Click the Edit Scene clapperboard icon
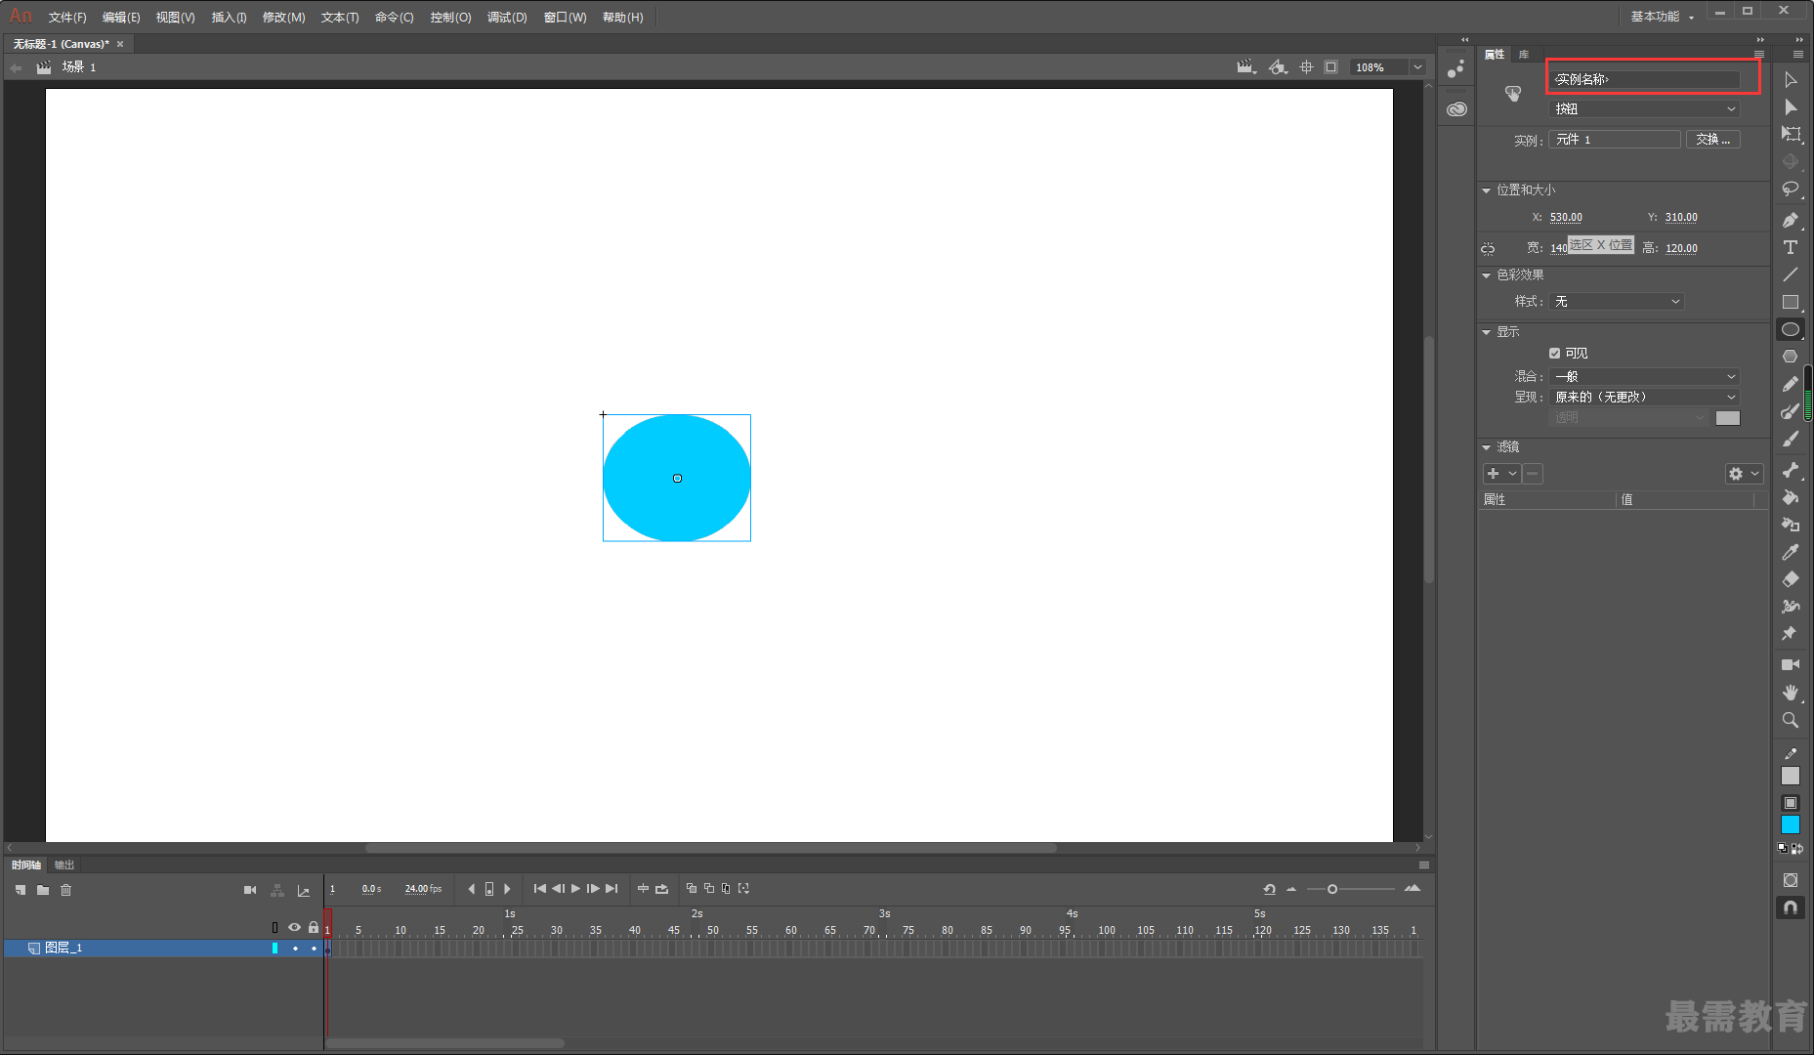Viewport: 1814px width, 1055px height. point(1245,67)
